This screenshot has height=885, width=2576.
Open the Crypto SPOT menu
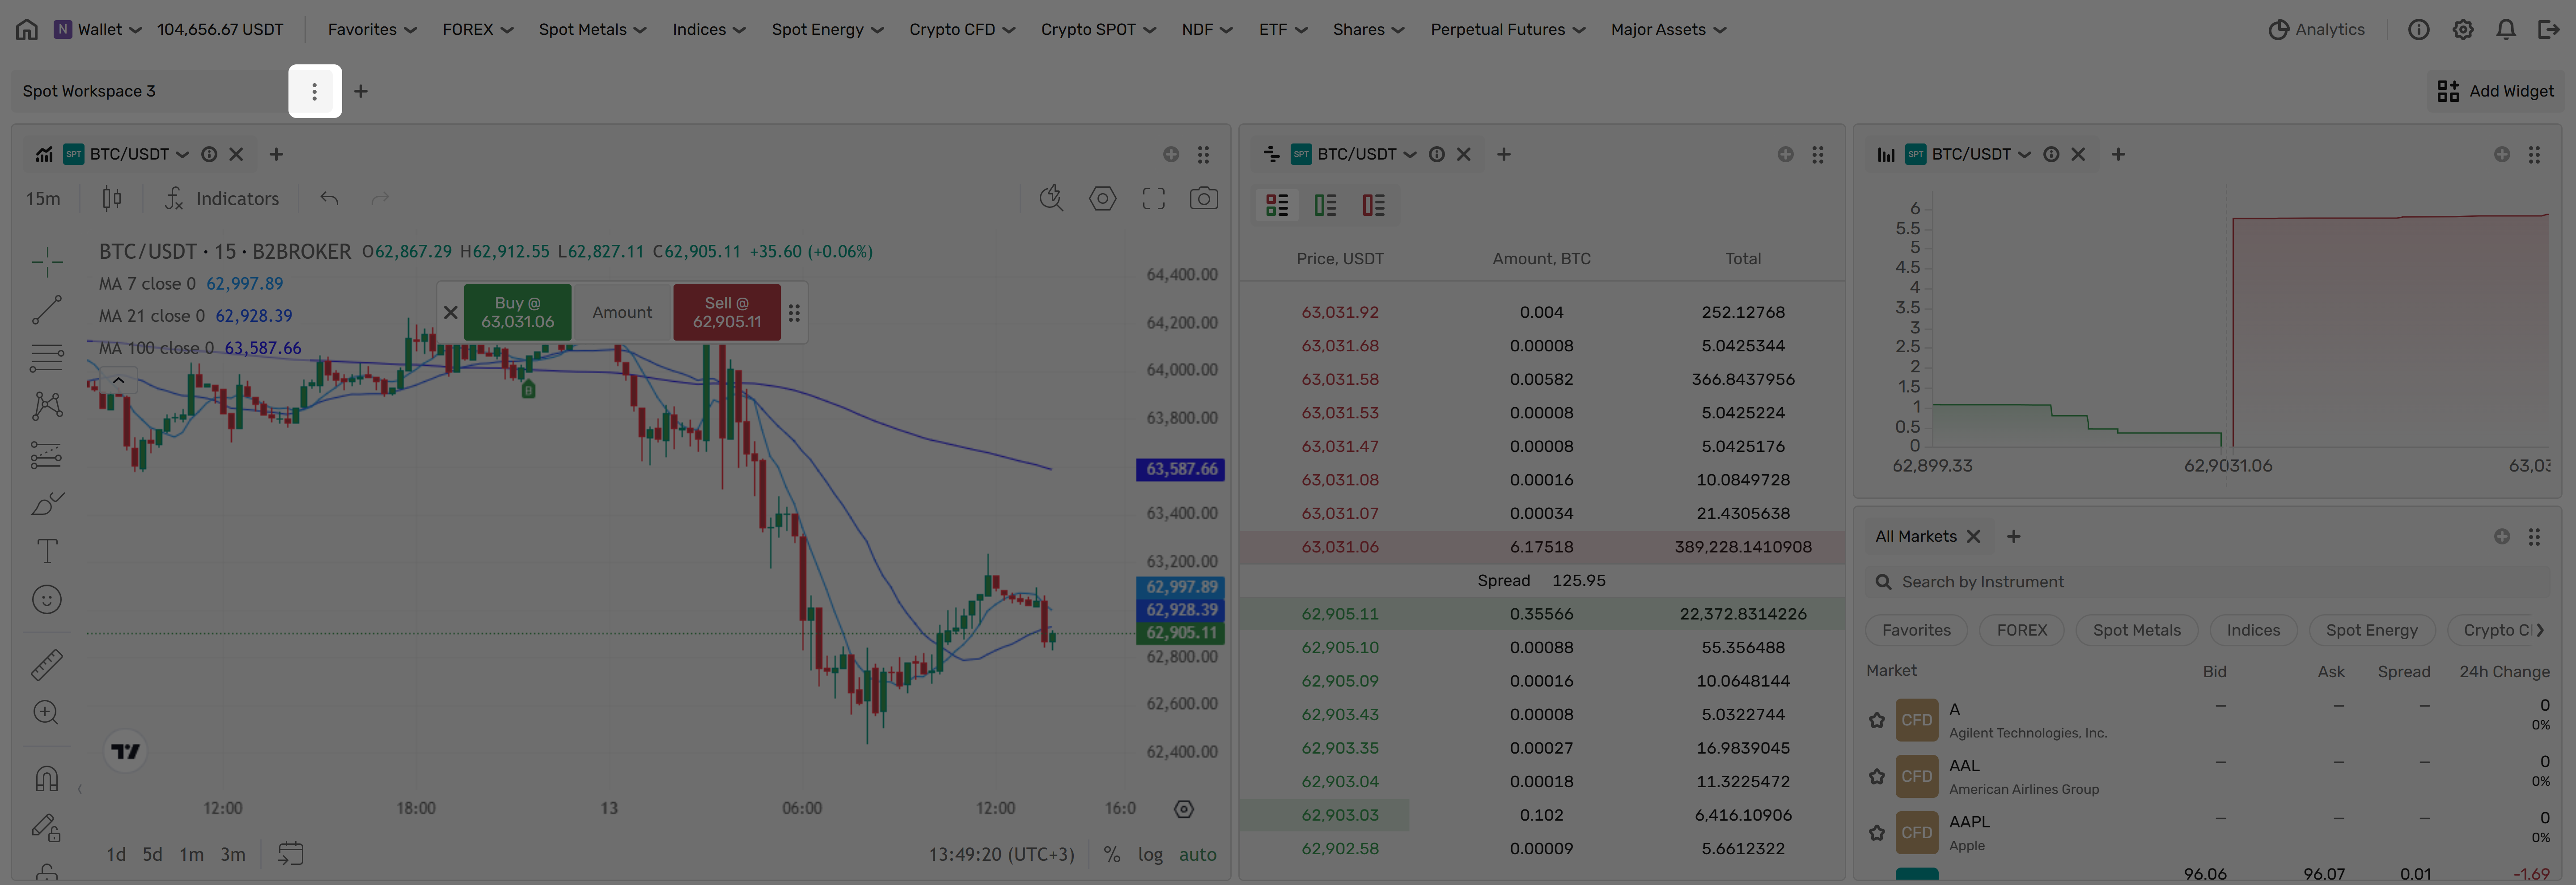point(1098,30)
